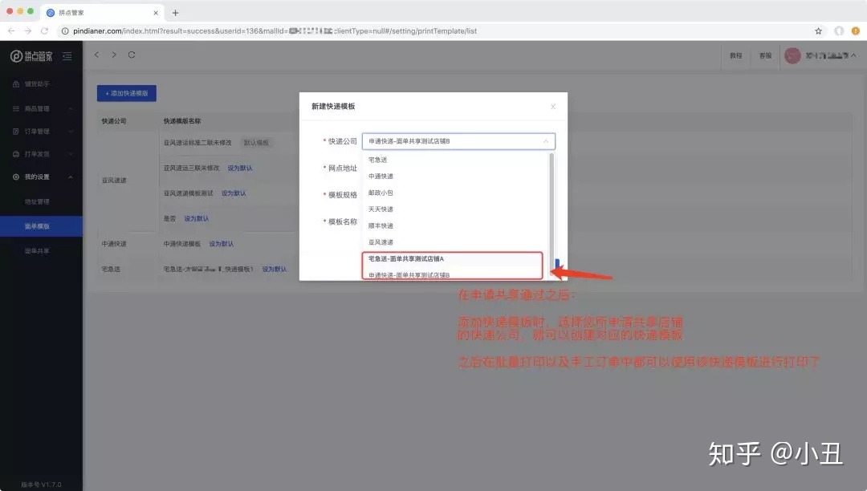Choose 邮政小包 from the courier list
867x491 pixels.
pos(455,193)
